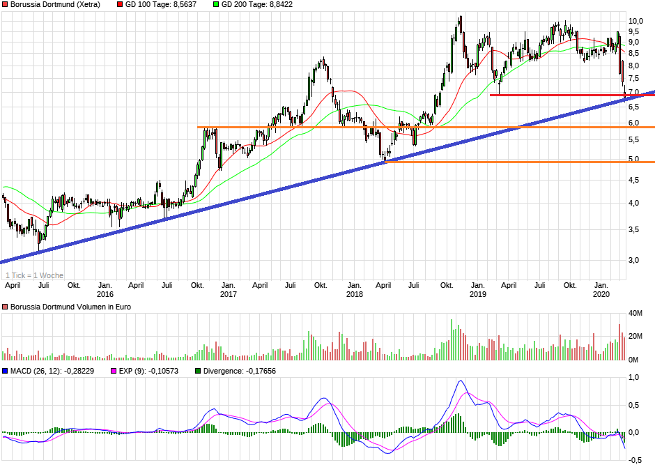The height and width of the screenshot is (467, 655).
Task: Click the 2018 year label on time axis
Action: coord(354,294)
